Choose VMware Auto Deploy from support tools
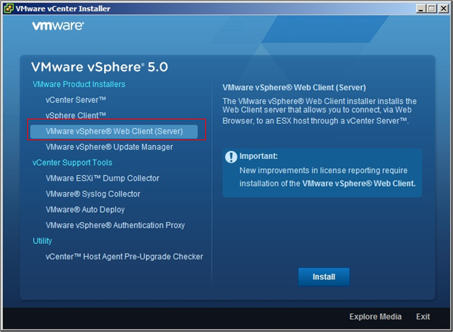 tap(85, 210)
